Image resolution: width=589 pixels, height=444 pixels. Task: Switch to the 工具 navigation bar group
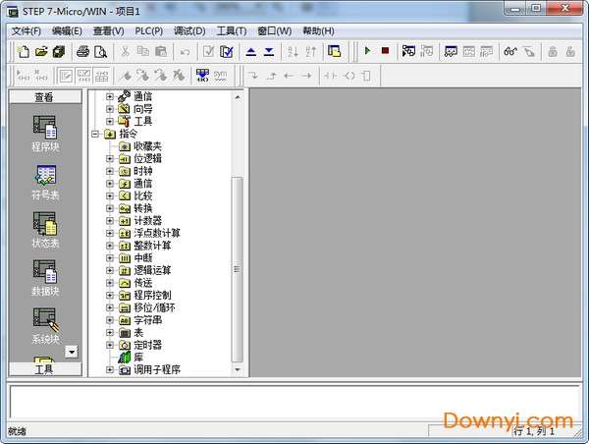click(45, 369)
